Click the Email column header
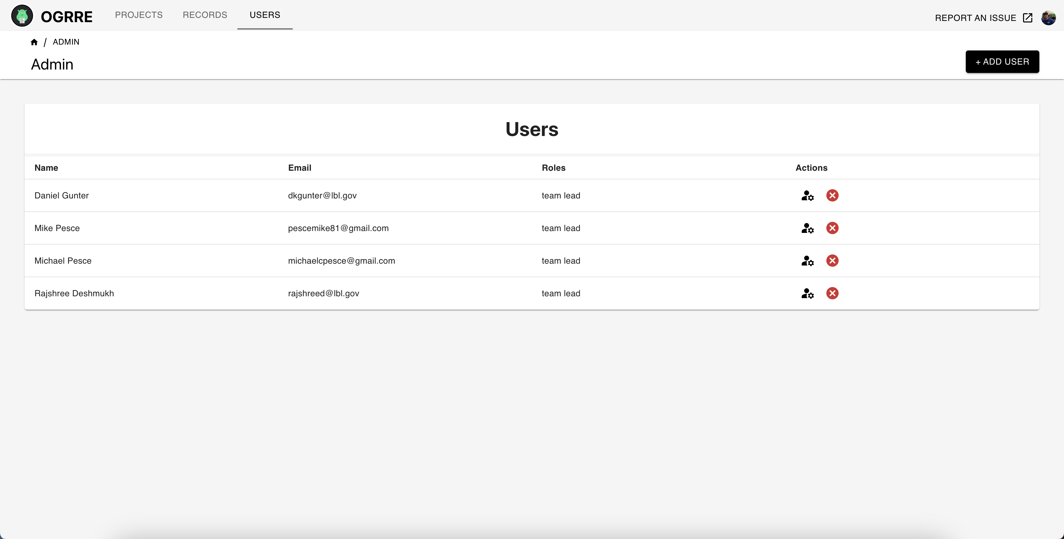1064x539 pixels. [x=300, y=168]
